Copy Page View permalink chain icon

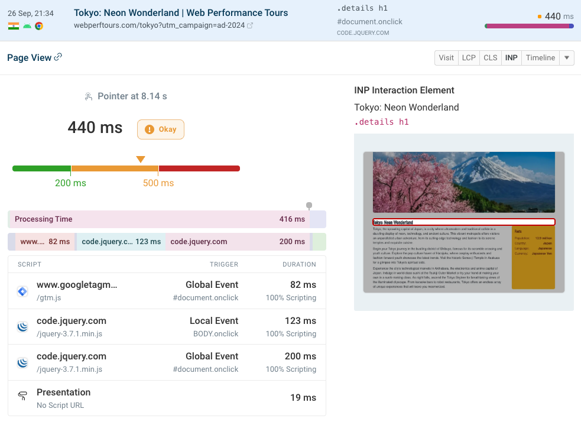click(x=58, y=57)
